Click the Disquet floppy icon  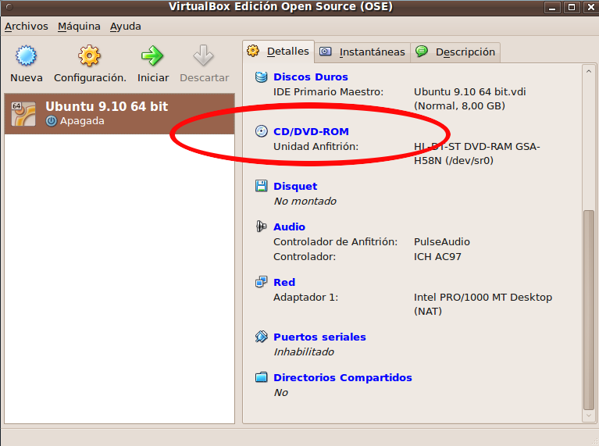coord(262,186)
